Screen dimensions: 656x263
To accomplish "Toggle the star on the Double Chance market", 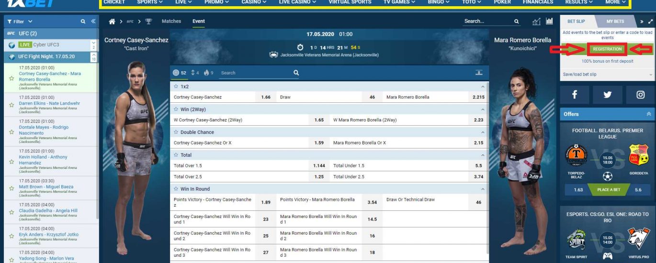I will pyautogui.click(x=176, y=132).
